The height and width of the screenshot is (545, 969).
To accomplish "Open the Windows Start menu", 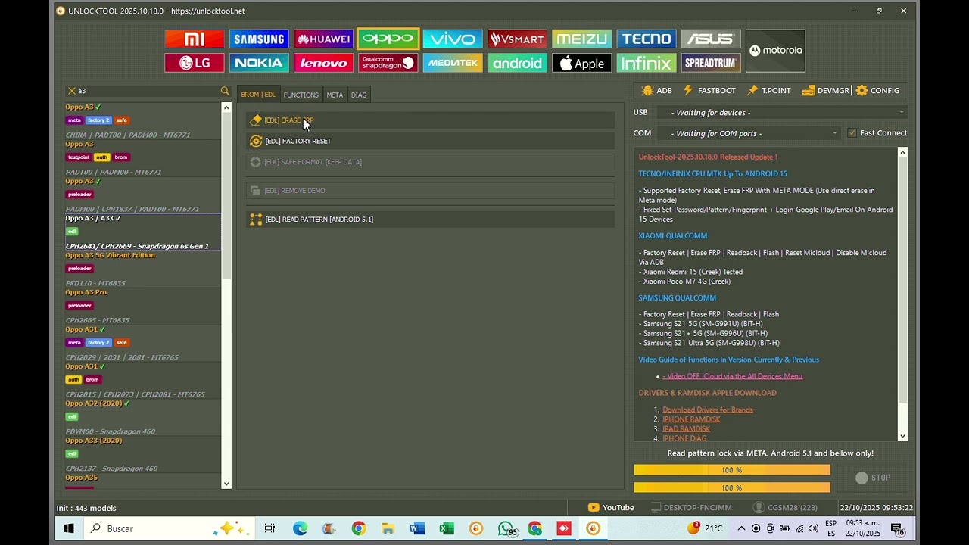I will click(x=69, y=528).
